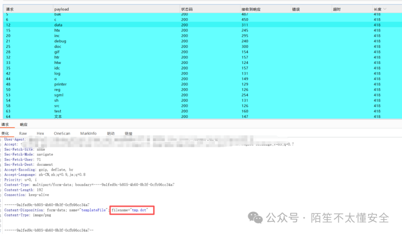
Task: Open the MarkInfo tab
Action: pyautogui.click(x=88, y=134)
